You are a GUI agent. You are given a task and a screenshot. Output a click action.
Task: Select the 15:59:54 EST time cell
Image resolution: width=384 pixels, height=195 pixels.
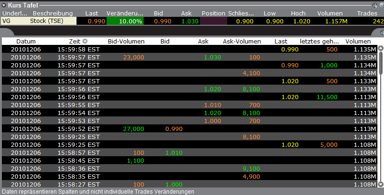coord(78,113)
